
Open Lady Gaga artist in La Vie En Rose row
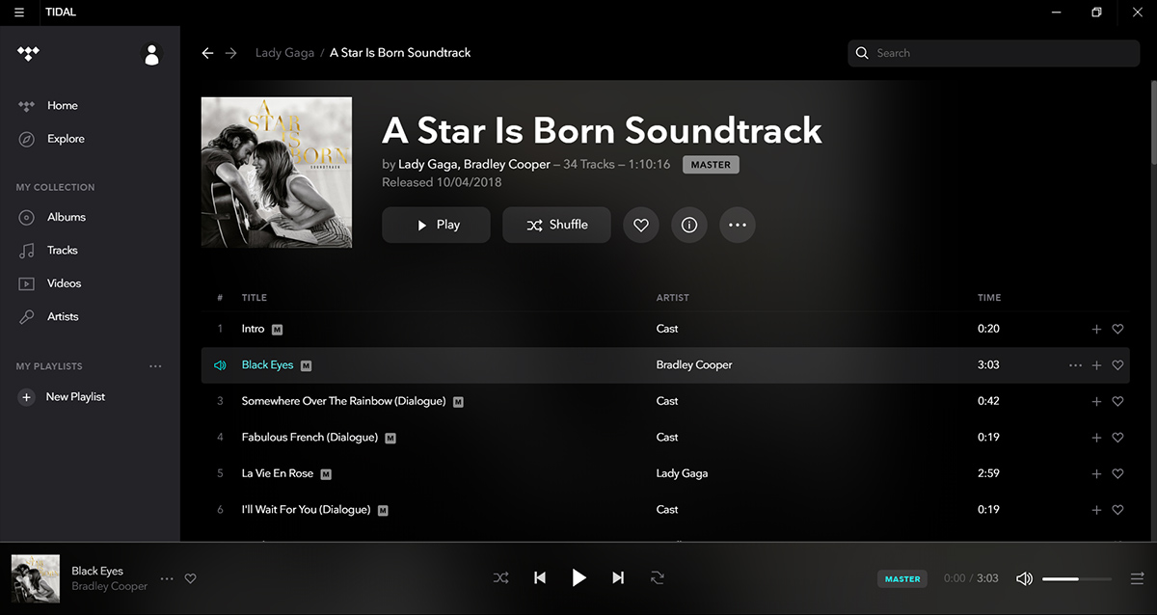(682, 473)
